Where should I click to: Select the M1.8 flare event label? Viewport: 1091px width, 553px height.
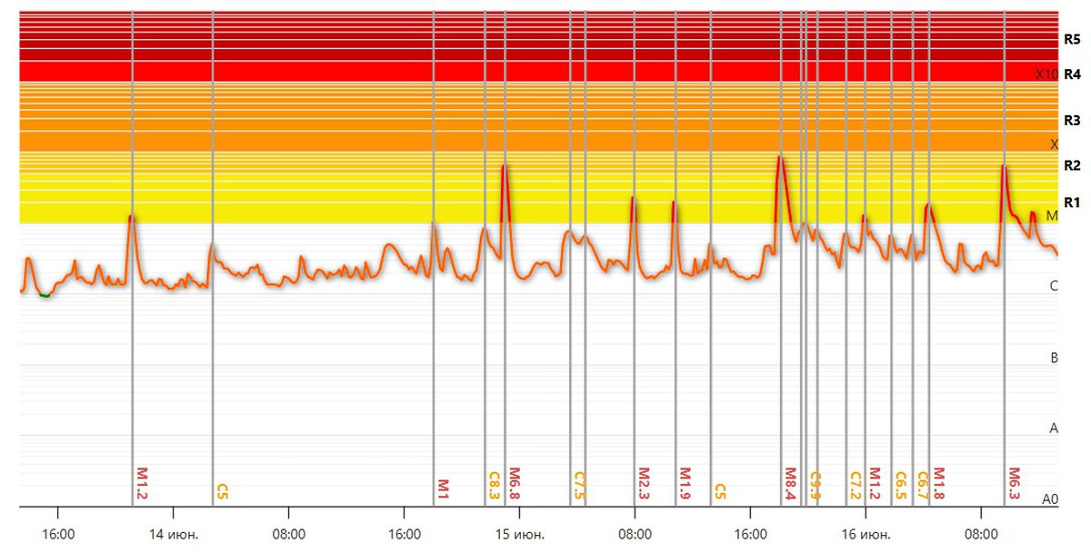click(x=938, y=483)
